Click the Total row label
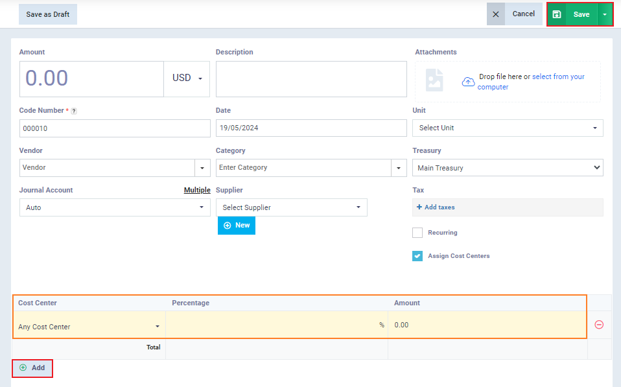The height and width of the screenshot is (387, 621). coord(154,347)
